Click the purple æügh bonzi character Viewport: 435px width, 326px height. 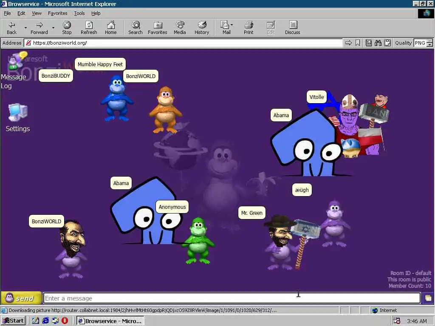[335, 224]
